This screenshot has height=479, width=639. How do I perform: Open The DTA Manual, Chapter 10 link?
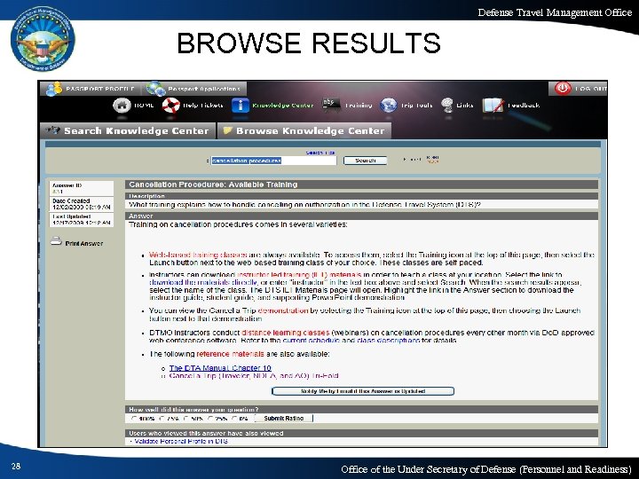[x=220, y=368]
